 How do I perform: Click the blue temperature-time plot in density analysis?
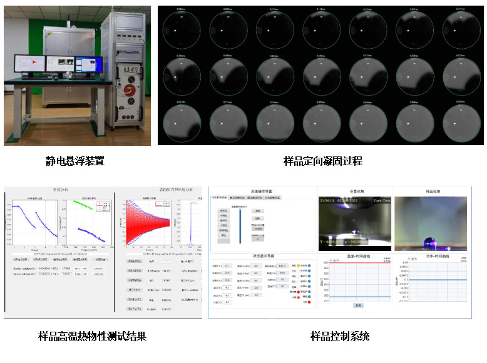pos(32,220)
